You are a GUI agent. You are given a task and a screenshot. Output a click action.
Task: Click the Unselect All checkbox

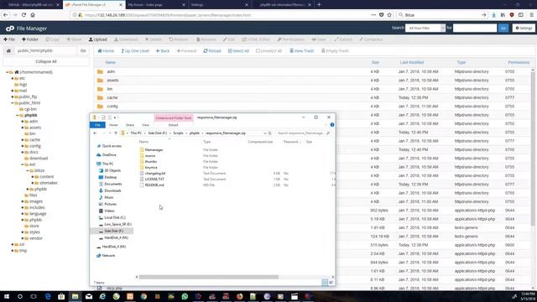click(268, 50)
